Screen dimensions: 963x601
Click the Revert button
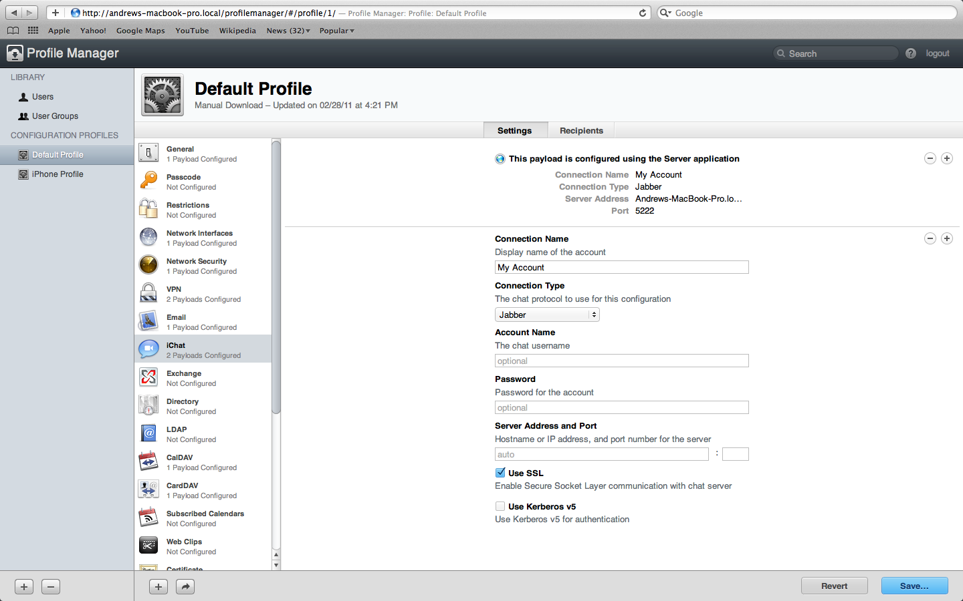(x=834, y=586)
